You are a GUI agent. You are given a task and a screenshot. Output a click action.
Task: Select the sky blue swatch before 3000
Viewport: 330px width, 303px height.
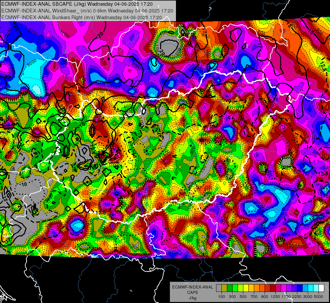point(305,288)
